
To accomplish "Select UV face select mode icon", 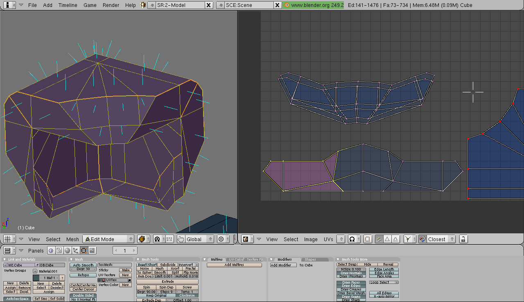I will (395, 239).
